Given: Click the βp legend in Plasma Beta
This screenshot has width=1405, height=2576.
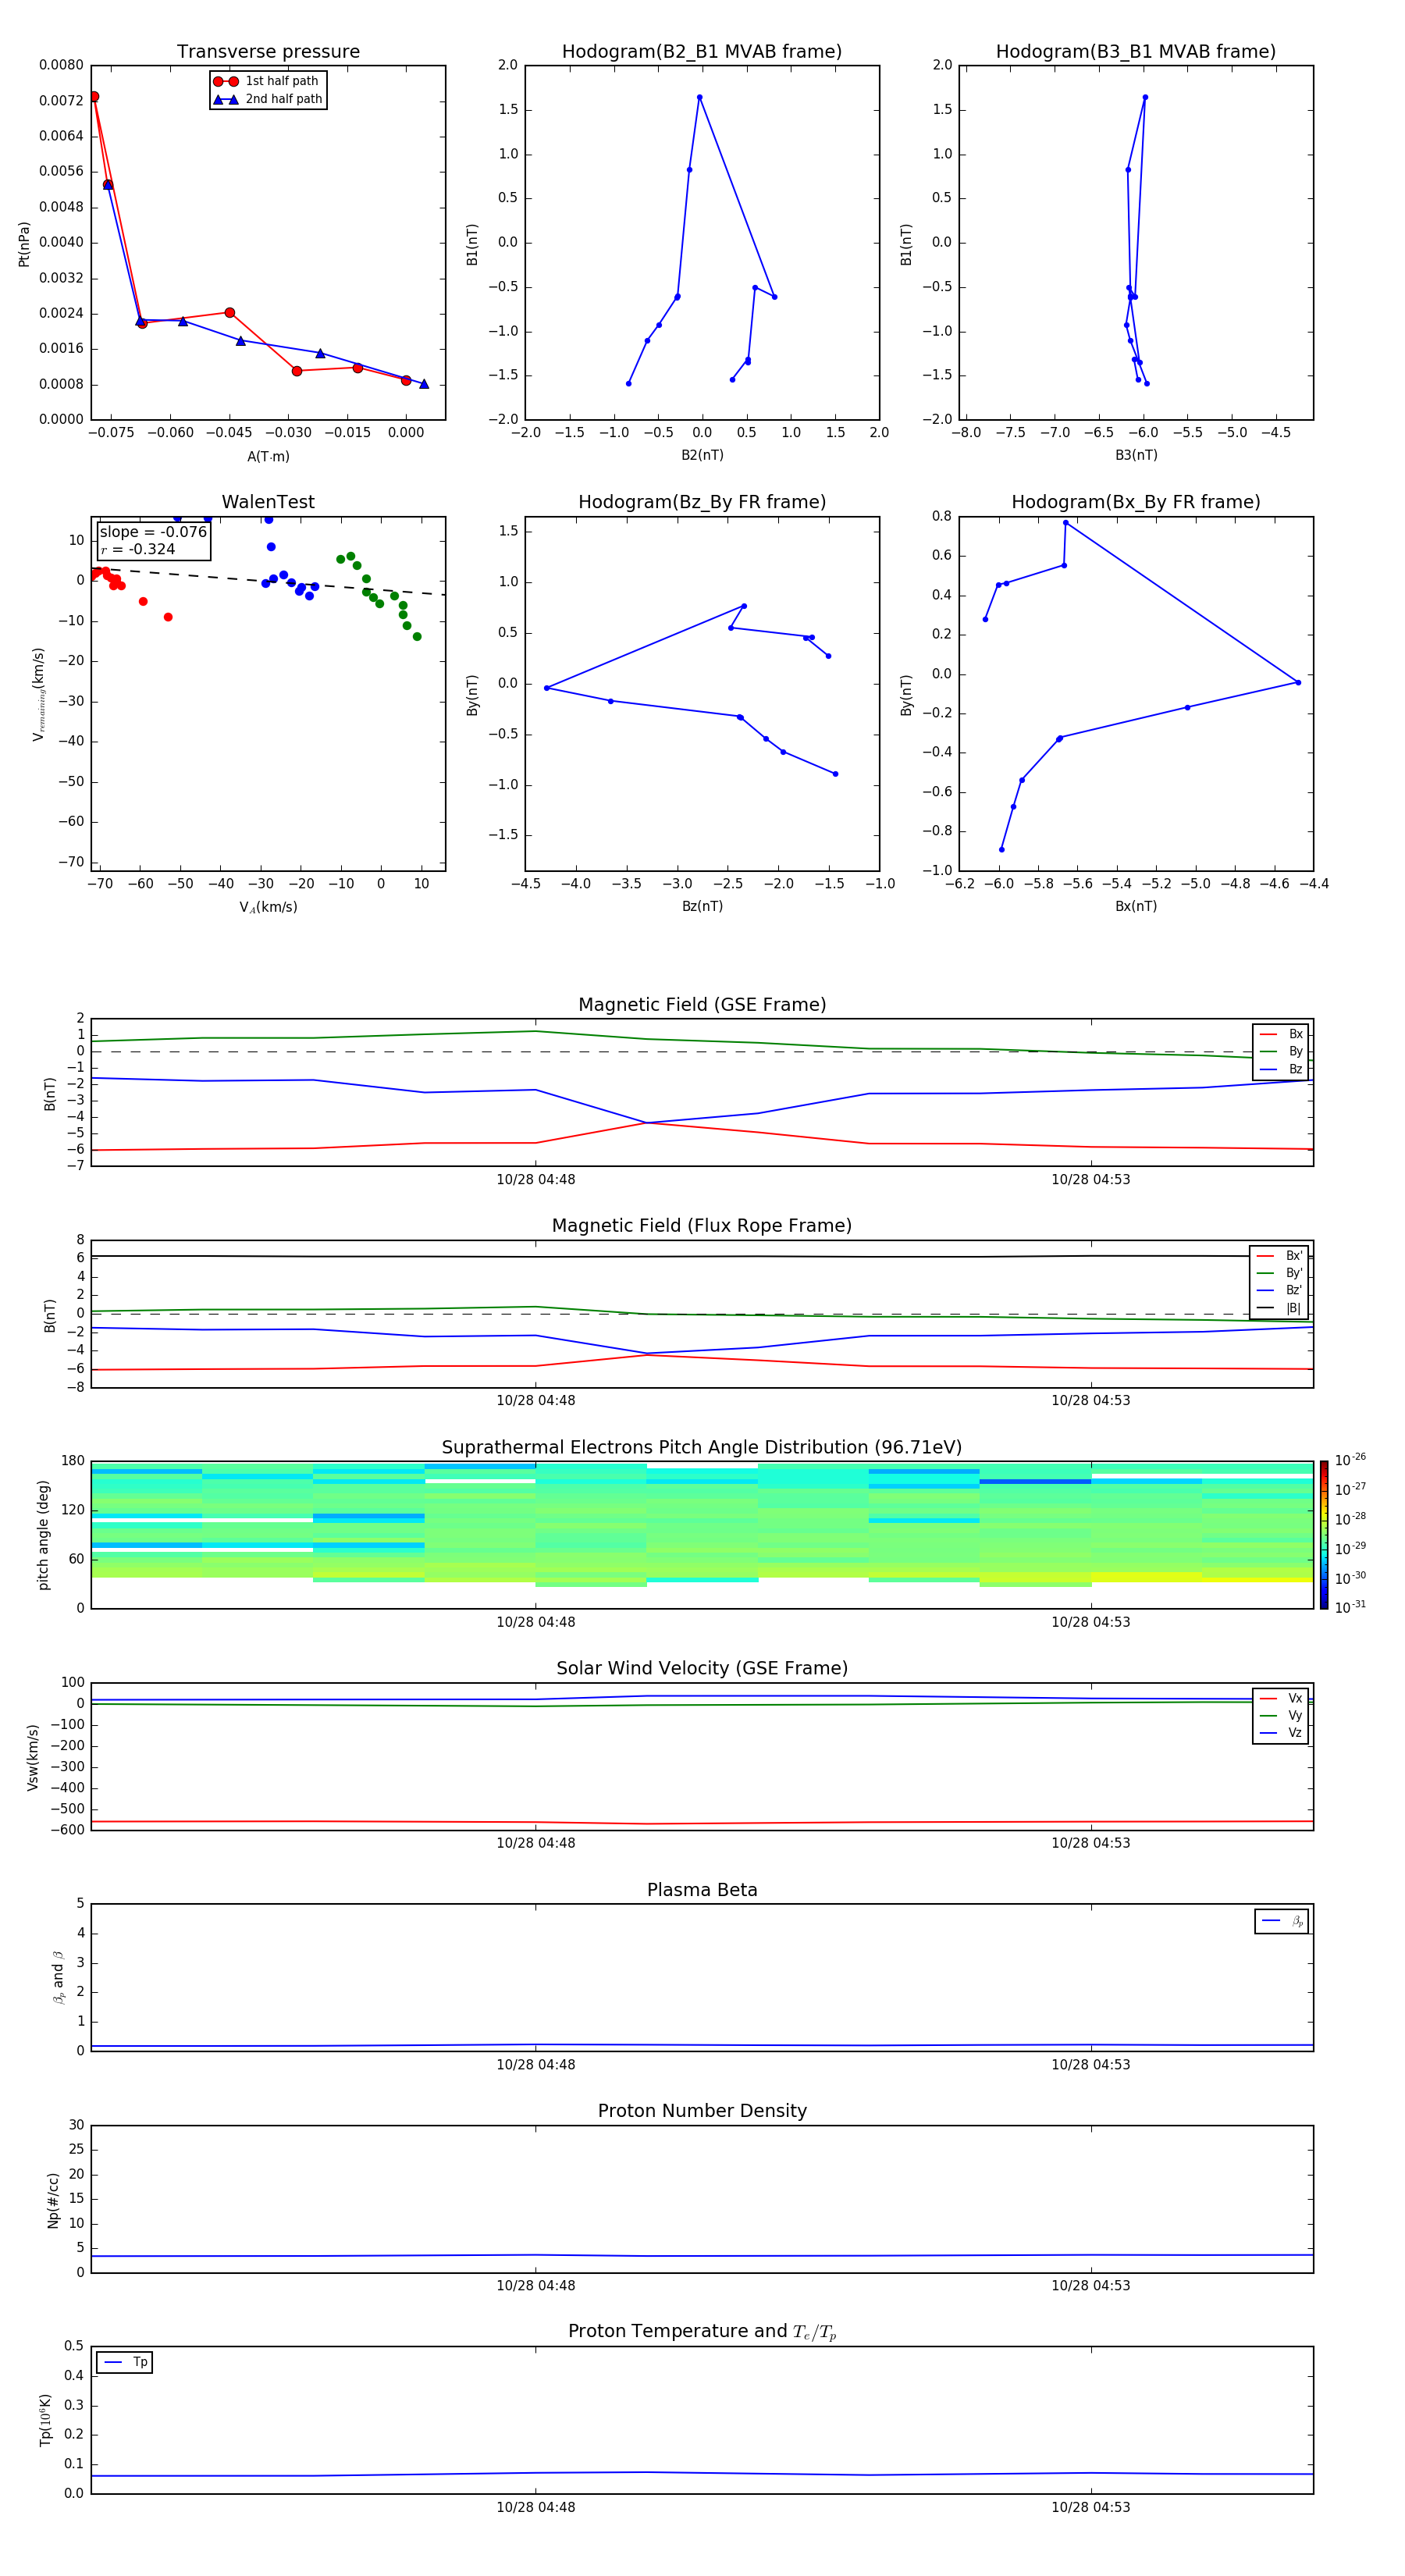Looking at the screenshot, I should tap(1282, 1921).
